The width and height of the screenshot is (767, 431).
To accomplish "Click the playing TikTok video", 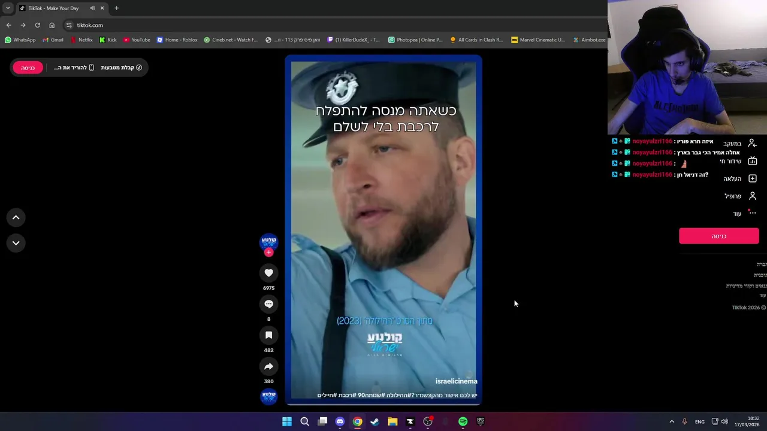I will click(383, 230).
